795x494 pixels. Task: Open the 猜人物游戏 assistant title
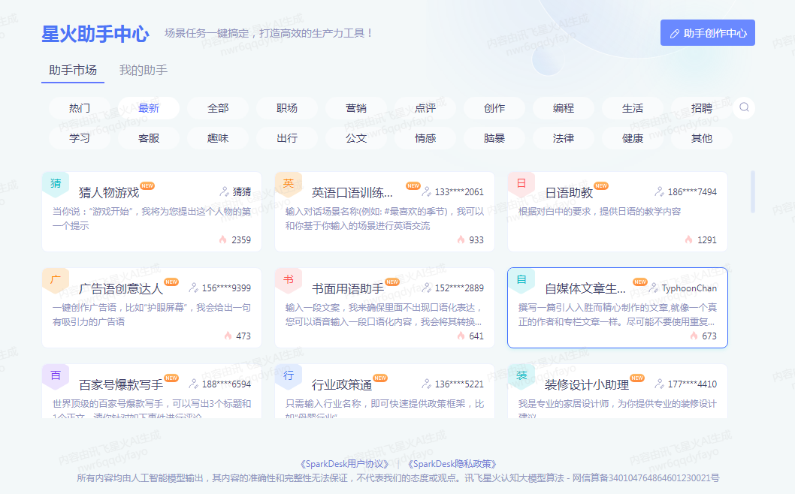pyautogui.click(x=109, y=192)
